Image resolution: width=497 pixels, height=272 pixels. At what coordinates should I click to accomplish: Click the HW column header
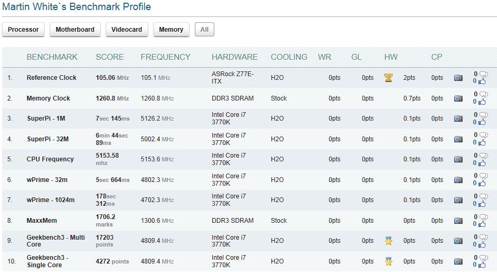point(391,57)
